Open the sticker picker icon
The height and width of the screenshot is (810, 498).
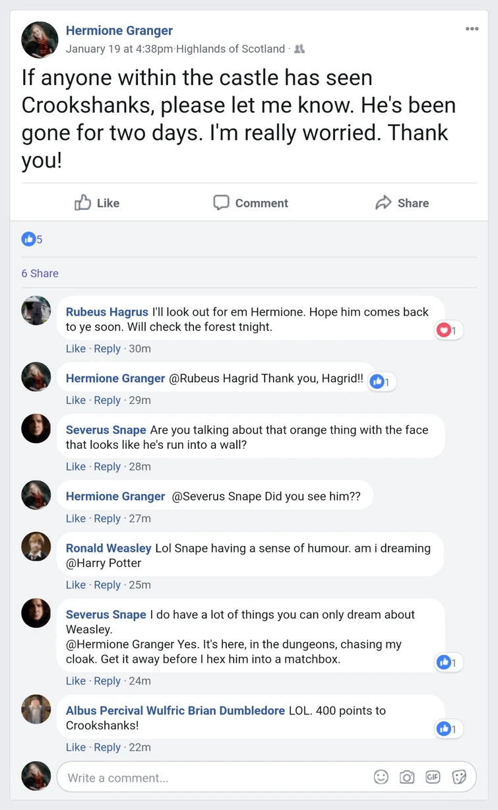coord(459,777)
